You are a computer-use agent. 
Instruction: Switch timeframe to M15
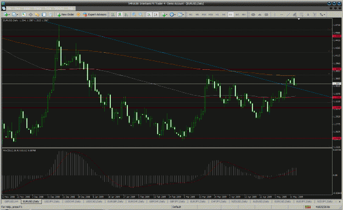(x=204, y=14)
